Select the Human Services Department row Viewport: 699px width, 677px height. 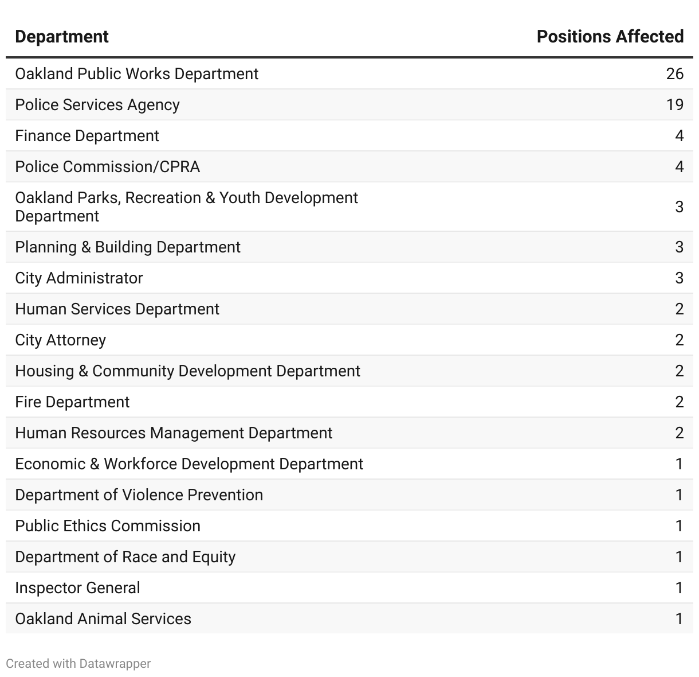pyautogui.click(x=349, y=309)
